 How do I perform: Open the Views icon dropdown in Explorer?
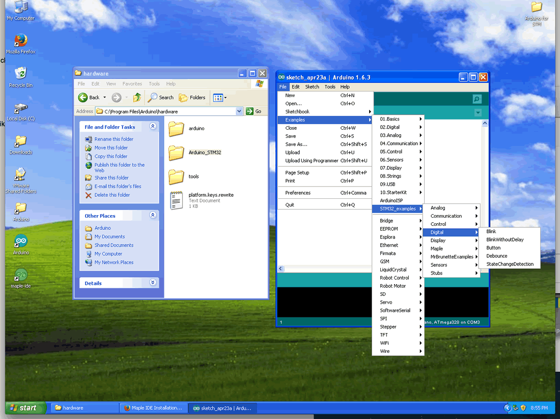(219, 97)
